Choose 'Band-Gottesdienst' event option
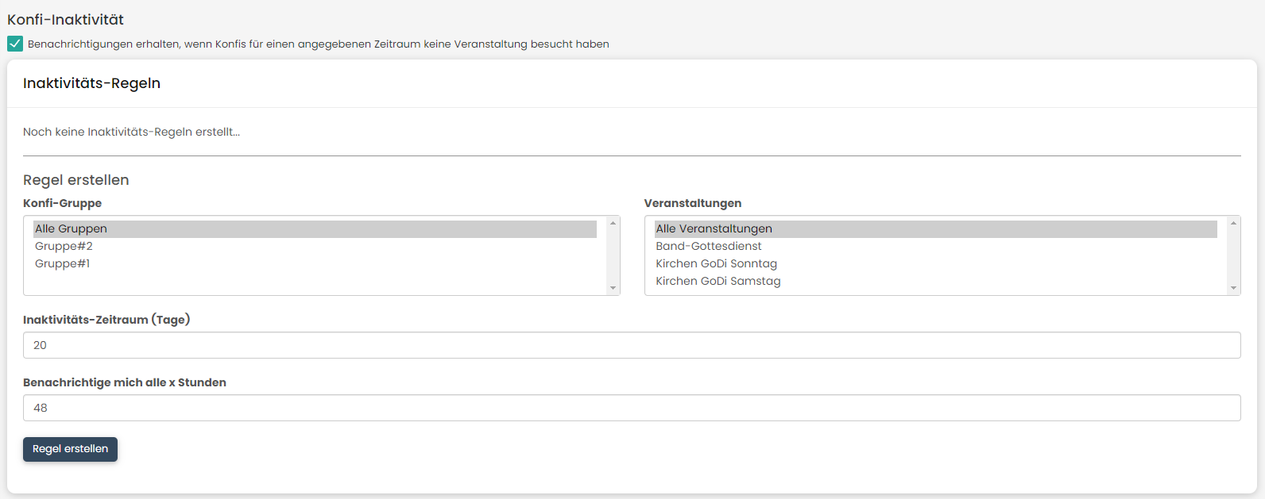Image resolution: width=1265 pixels, height=499 pixels. 935,247
